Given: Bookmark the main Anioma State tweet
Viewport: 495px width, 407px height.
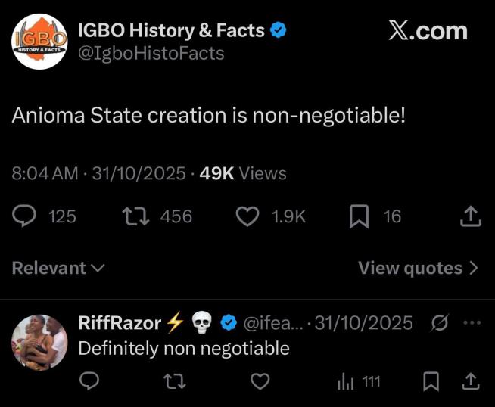Looking at the screenshot, I should 358,216.
